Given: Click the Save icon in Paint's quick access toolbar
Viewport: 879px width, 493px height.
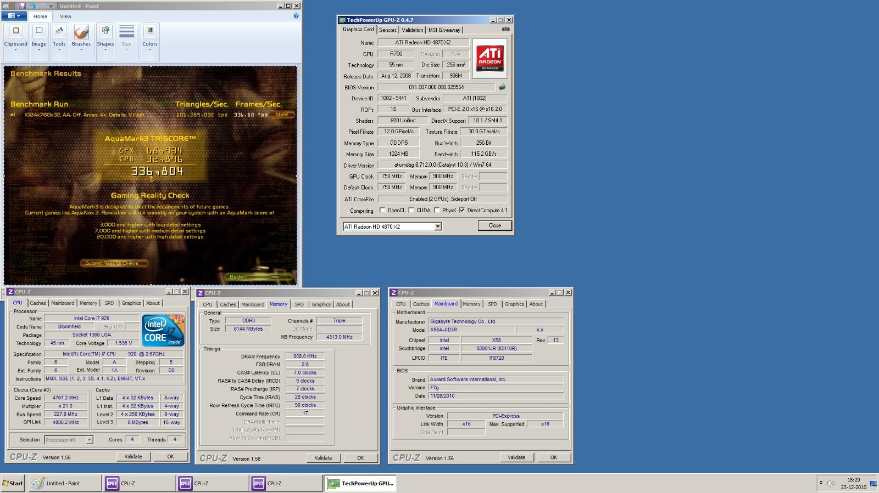Looking at the screenshot, I should pyautogui.click(x=22, y=6).
